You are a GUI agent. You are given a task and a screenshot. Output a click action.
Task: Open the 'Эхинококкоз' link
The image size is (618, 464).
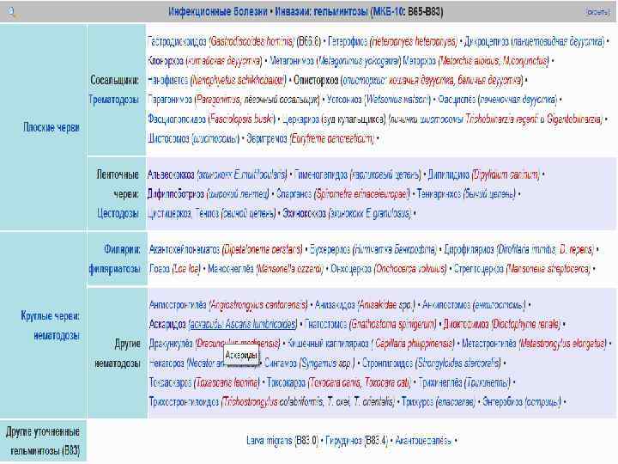tap(304, 213)
